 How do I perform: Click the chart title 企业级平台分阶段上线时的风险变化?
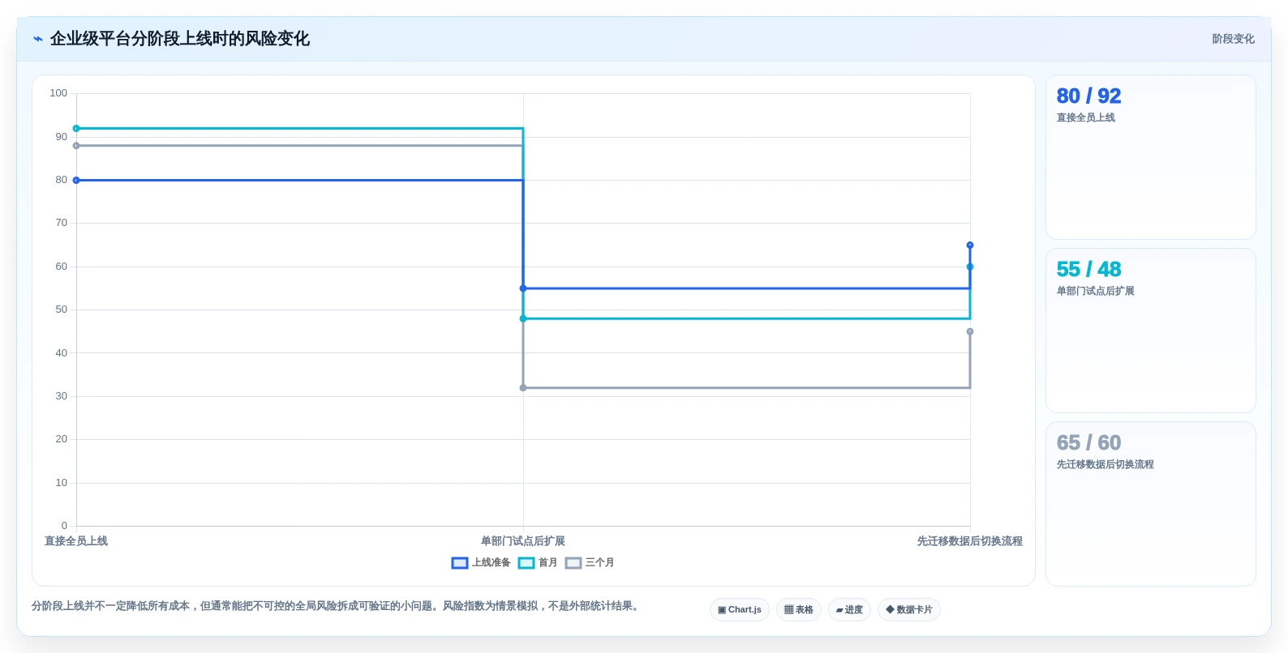point(180,39)
